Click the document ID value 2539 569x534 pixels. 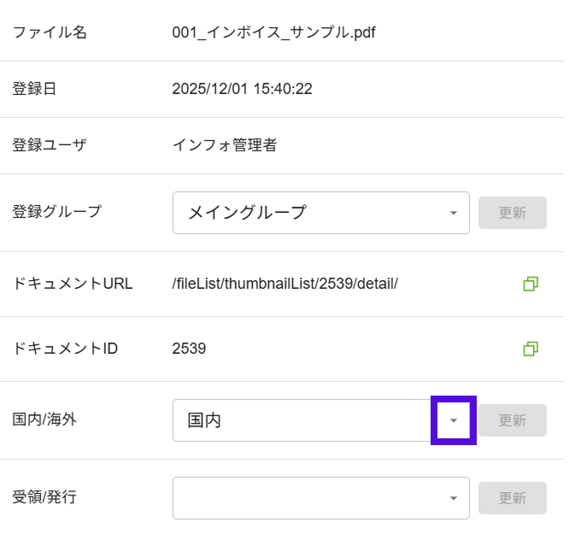tap(189, 349)
